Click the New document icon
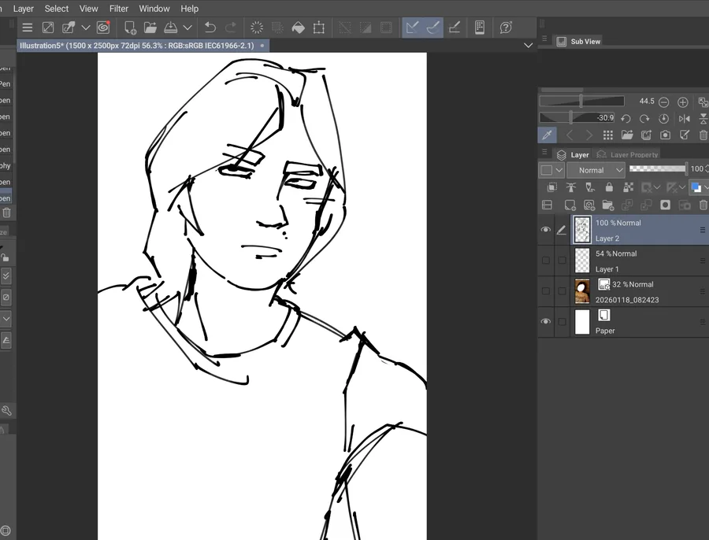Image resolution: width=709 pixels, height=540 pixels. coord(131,28)
